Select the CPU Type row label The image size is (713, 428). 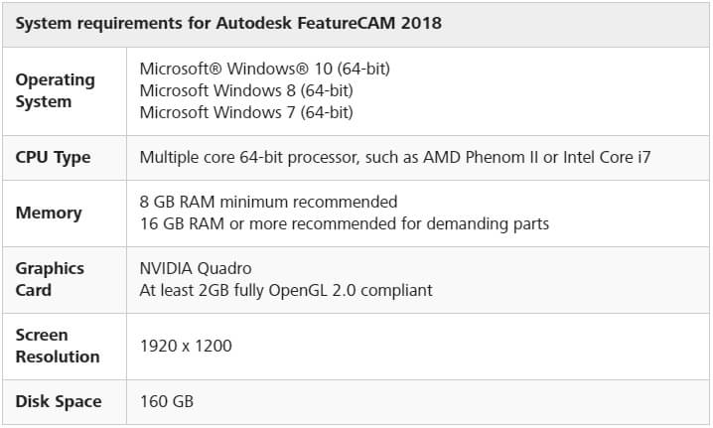click(x=53, y=157)
